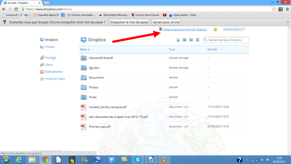Open the Amazon.fr bookmark
The height and width of the screenshot is (164, 291).
(x=16, y=15)
